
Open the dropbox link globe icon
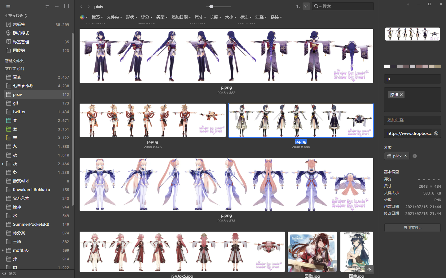(436, 133)
